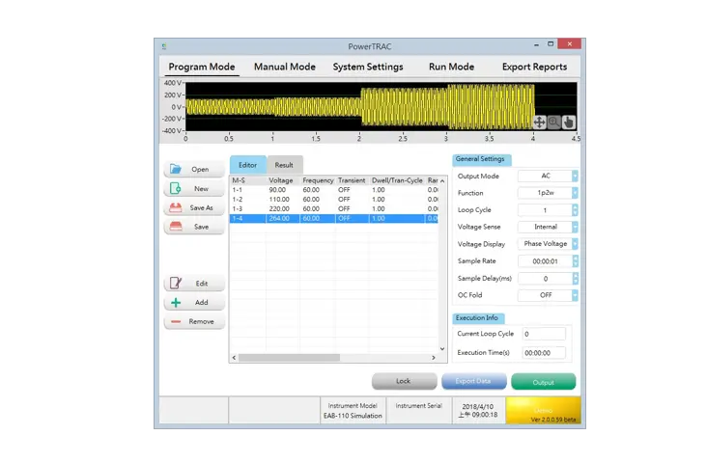Image resolution: width=707 pixels, height=463 pixels.
Task: Click the Execution Info header
Action: click(478, 318)
